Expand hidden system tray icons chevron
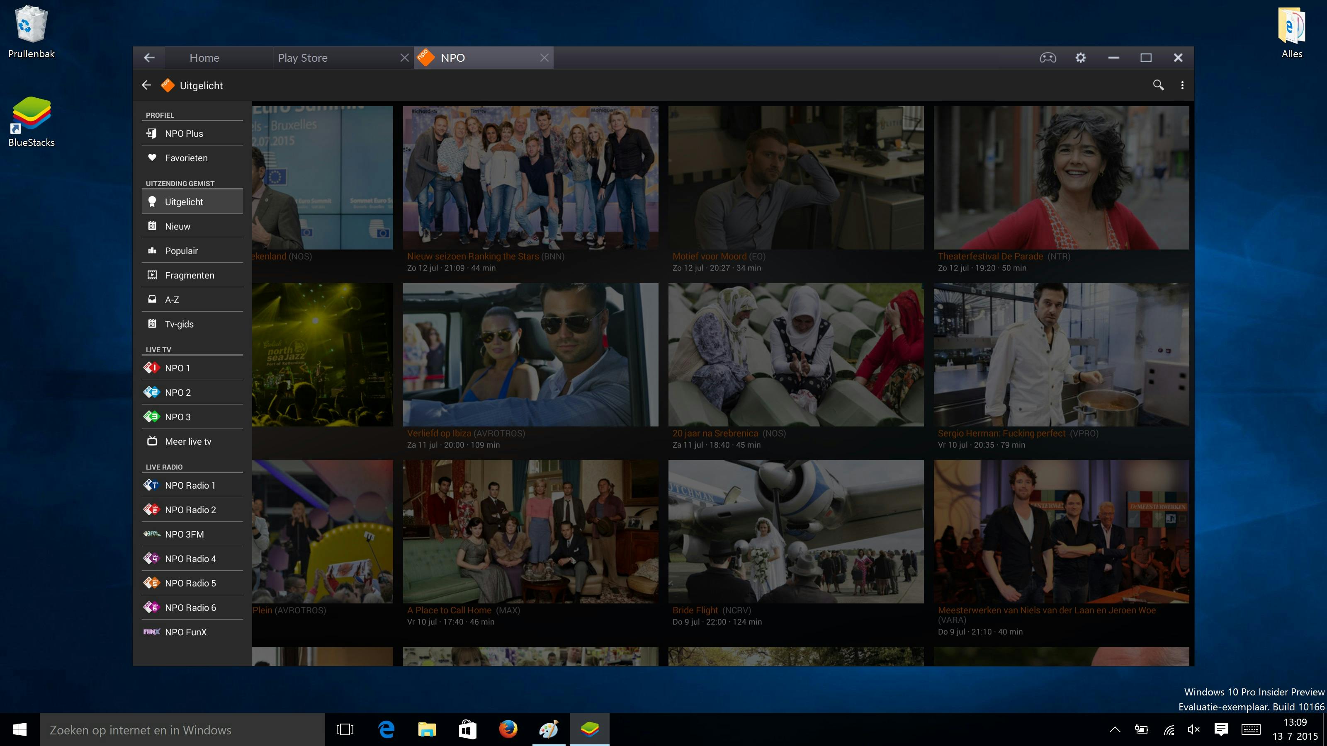The image size is (1327, 746). (1115, 729)
